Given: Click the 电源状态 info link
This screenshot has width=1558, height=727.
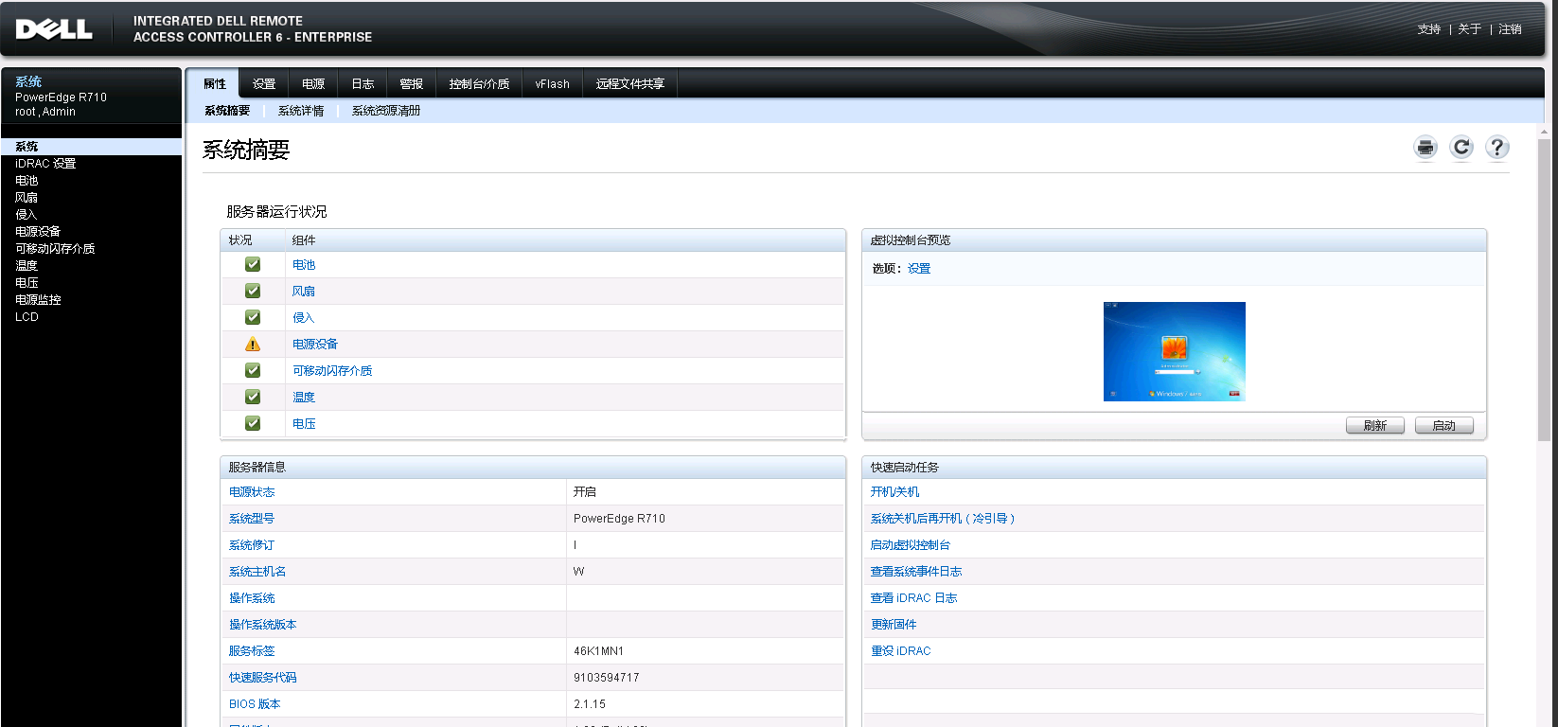Looking at the screenshot, I should coord(252,492).
